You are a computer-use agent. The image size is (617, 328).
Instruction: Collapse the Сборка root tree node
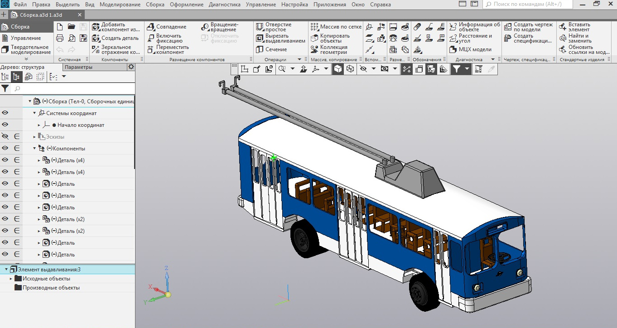pyautogui.click(x=30, y=101)
